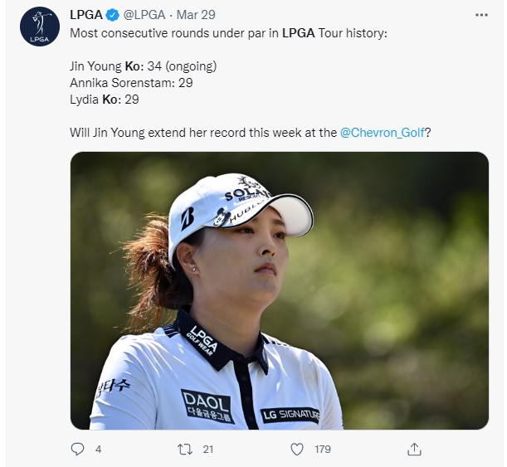
Task: Click the blue verified badge
Action: pyautogui.click(x=113, y=15)
